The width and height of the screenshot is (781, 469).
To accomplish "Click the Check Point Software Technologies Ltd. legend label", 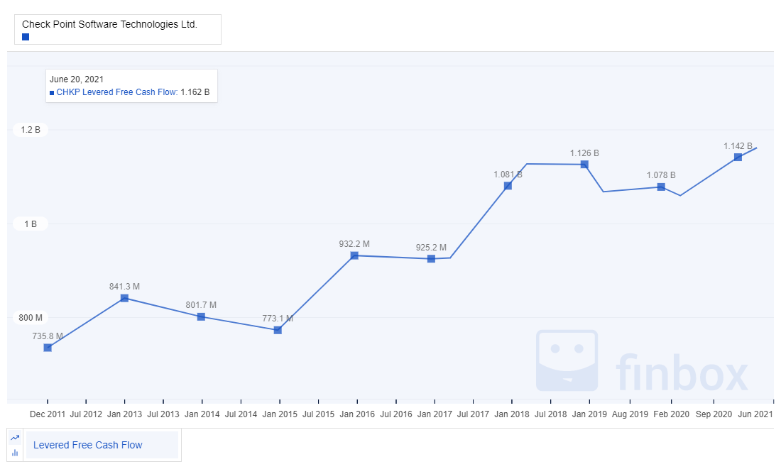I will point(109,24).
